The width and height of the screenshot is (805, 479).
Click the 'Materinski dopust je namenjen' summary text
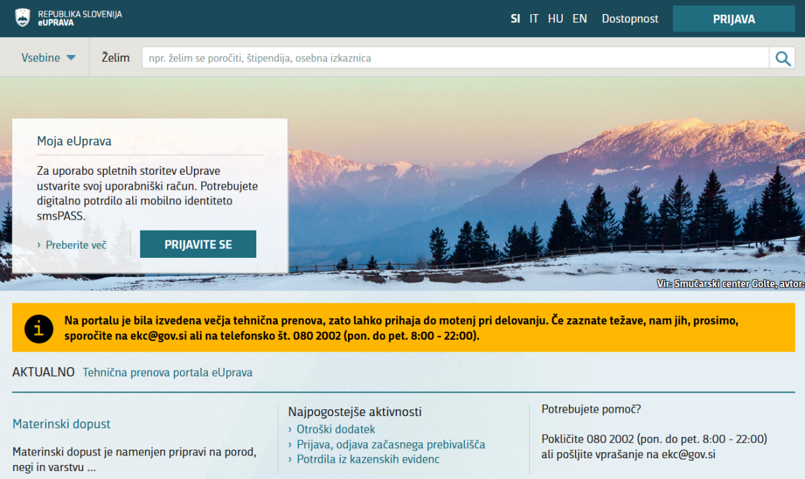click(x=134, y=459)
